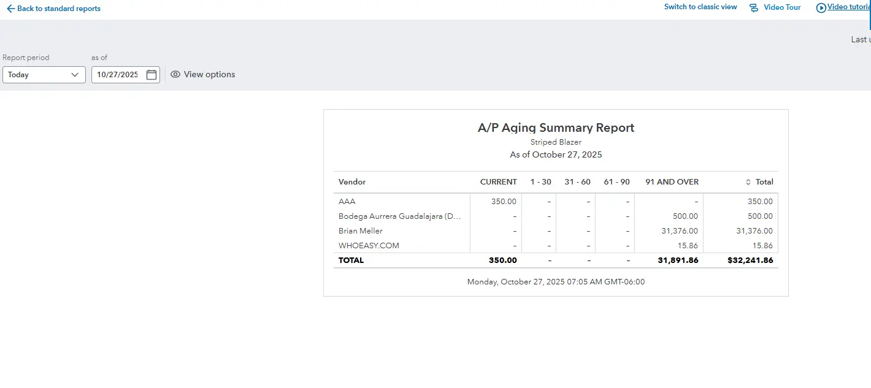The image size is (871, 388).
Task: Click the Video Tour signpost icon
Action: pos(754,8)
